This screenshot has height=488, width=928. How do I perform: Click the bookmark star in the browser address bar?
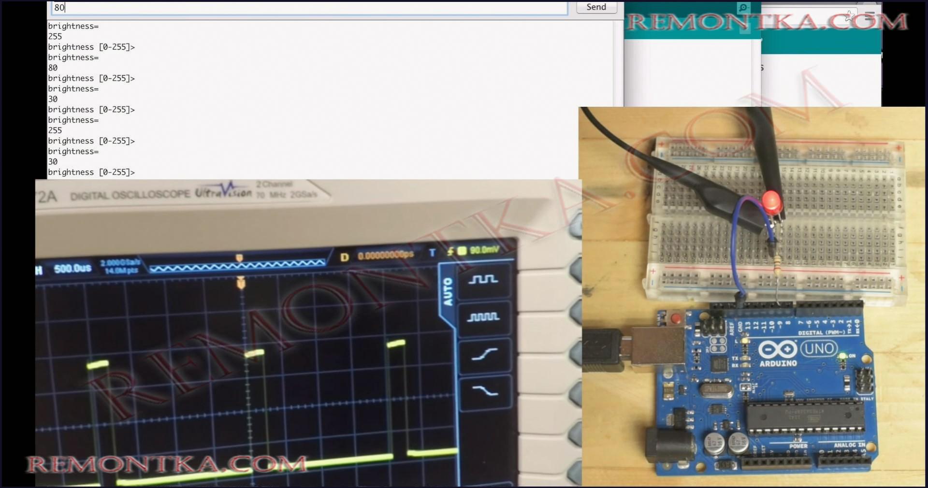[850, 16]
